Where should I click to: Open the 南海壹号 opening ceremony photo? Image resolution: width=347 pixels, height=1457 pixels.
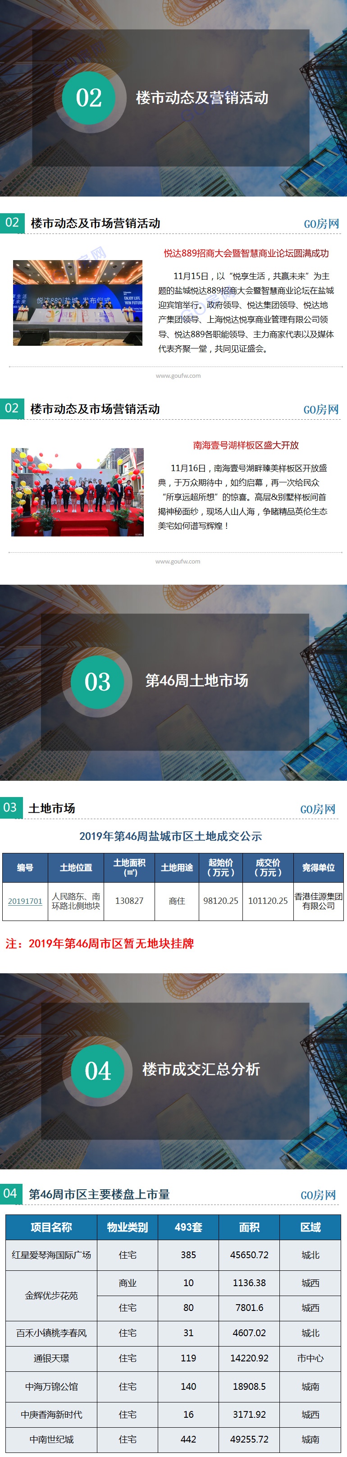point(78,492)
